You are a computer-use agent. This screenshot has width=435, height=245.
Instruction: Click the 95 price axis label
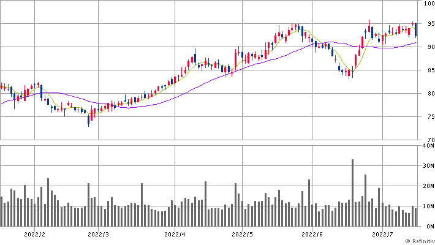pos(431,24)
